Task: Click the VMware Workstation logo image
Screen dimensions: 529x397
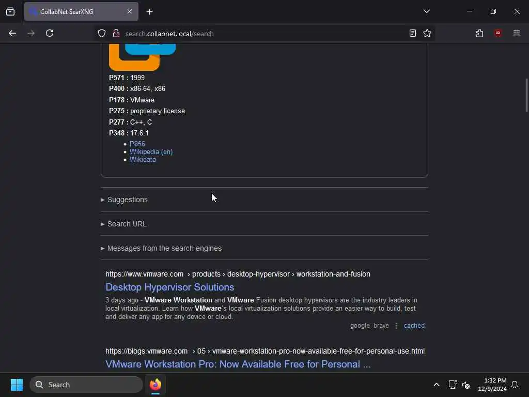Action: point(142,57)
